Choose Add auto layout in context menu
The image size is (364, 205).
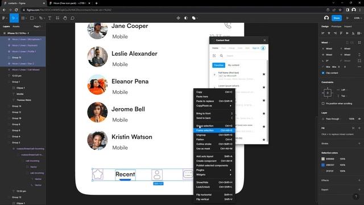[214, 157]
